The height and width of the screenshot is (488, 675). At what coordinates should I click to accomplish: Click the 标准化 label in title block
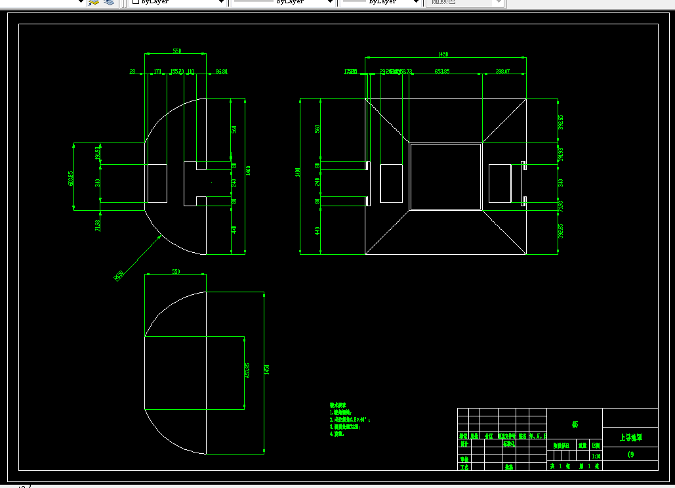point(509,443)
